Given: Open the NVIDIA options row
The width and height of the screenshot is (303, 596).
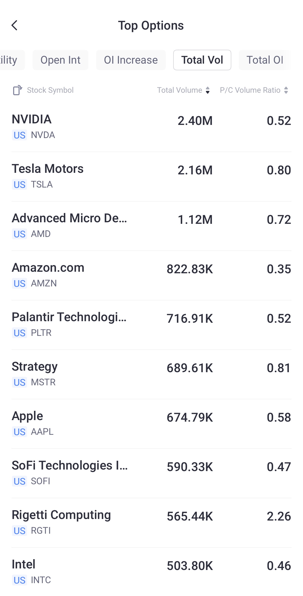Looking at the screenshot, I should (151, 127).
